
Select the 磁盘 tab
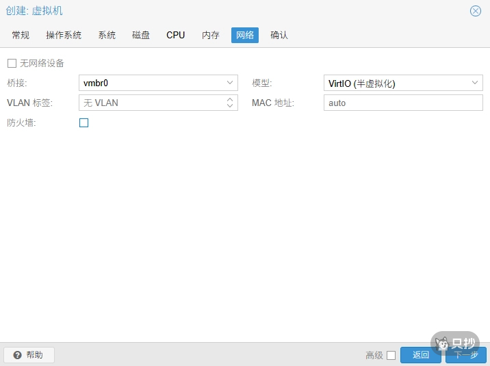[x=141, y=35]
